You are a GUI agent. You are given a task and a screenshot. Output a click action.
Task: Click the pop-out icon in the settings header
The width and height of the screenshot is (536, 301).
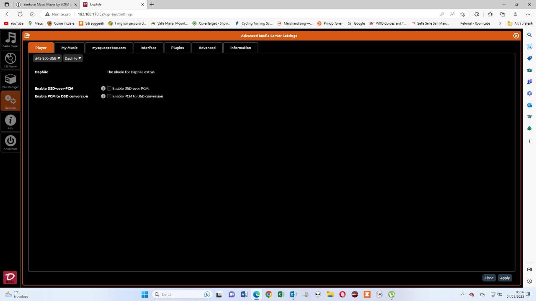(27, 36)
